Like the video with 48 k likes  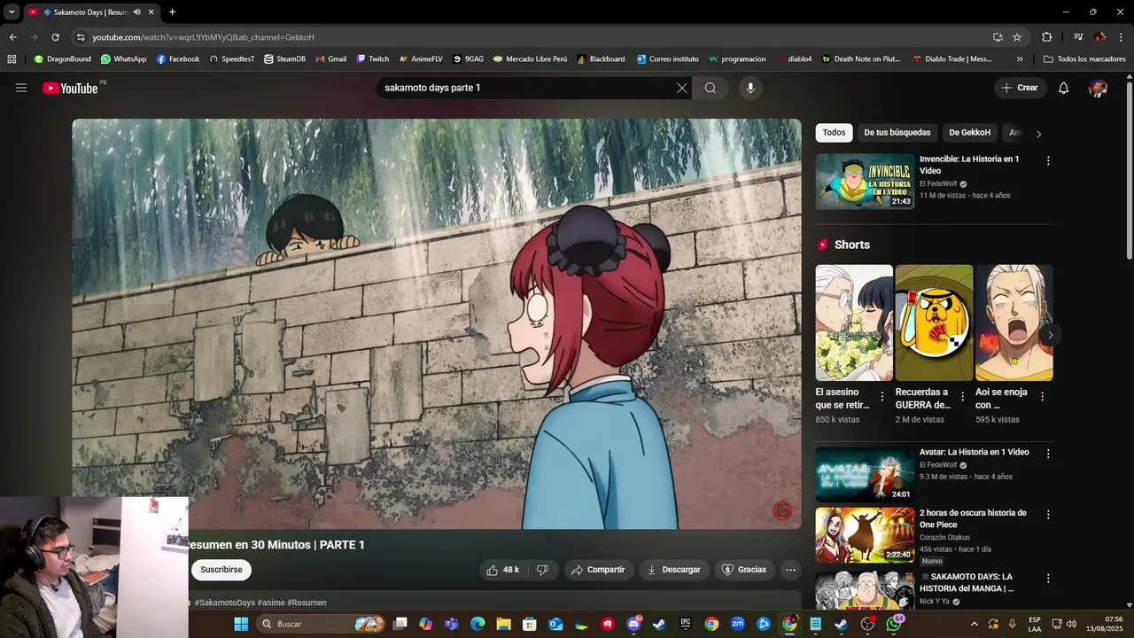pos(503,570)
